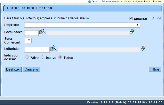This screenshot has width=164, height=105.
Task: Click the 'Indicador de Uso:' label
Action: tap(11, 57)
